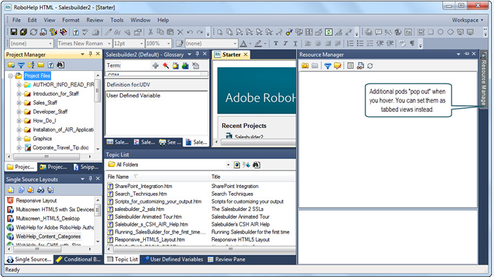Switch to the Conditional Build Tags tab
The height and width of the screenshot is (277, 494).
click(x=78, y=259)
